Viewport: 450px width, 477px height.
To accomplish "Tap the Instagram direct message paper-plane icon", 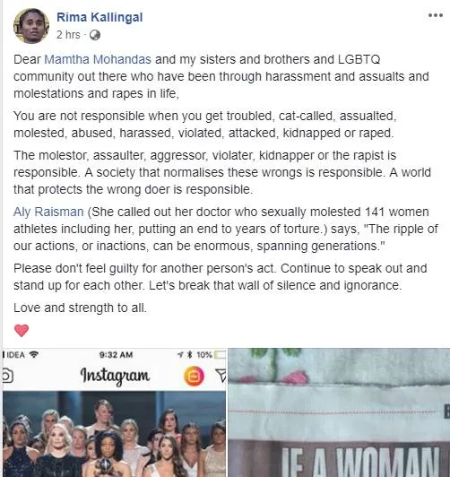I will 221,376.
